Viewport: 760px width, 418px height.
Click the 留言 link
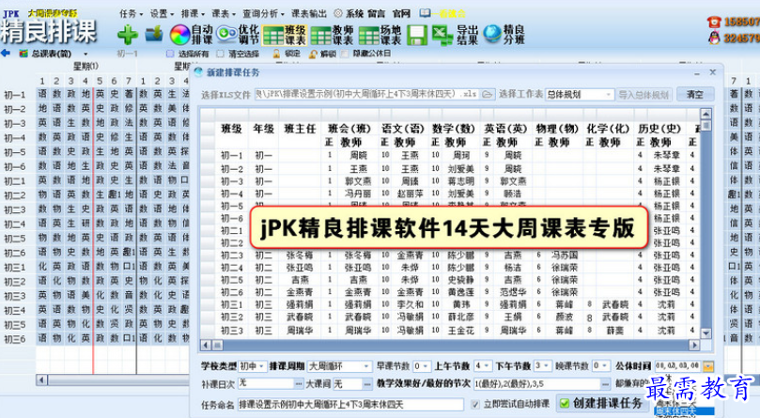click(x=376, y=13)
